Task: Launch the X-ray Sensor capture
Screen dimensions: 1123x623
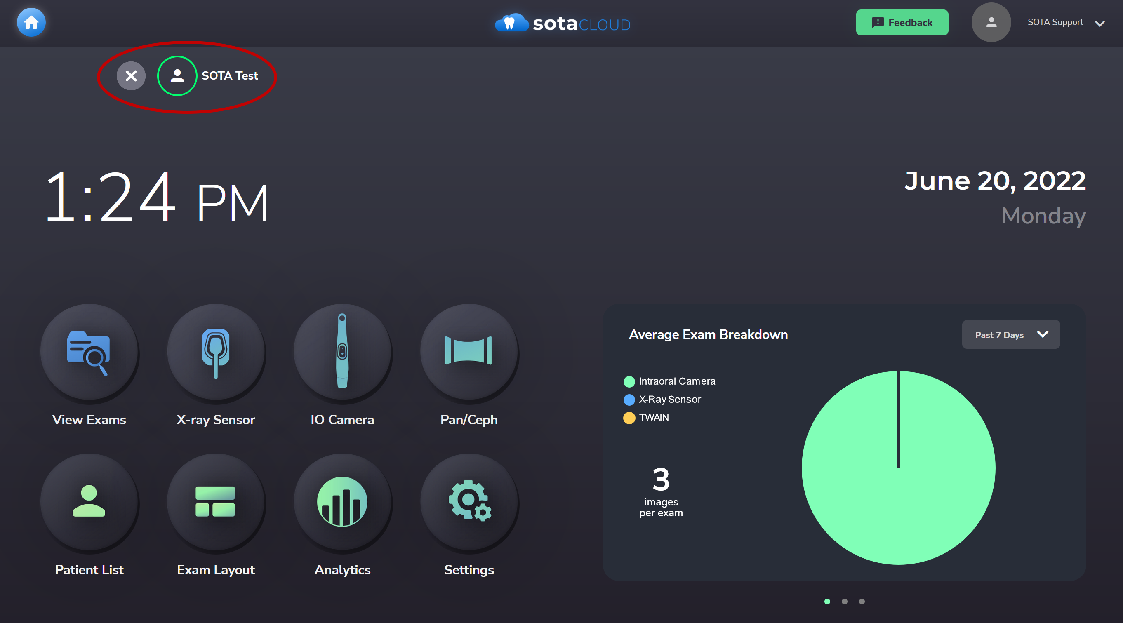Action: tap(216, 351)
